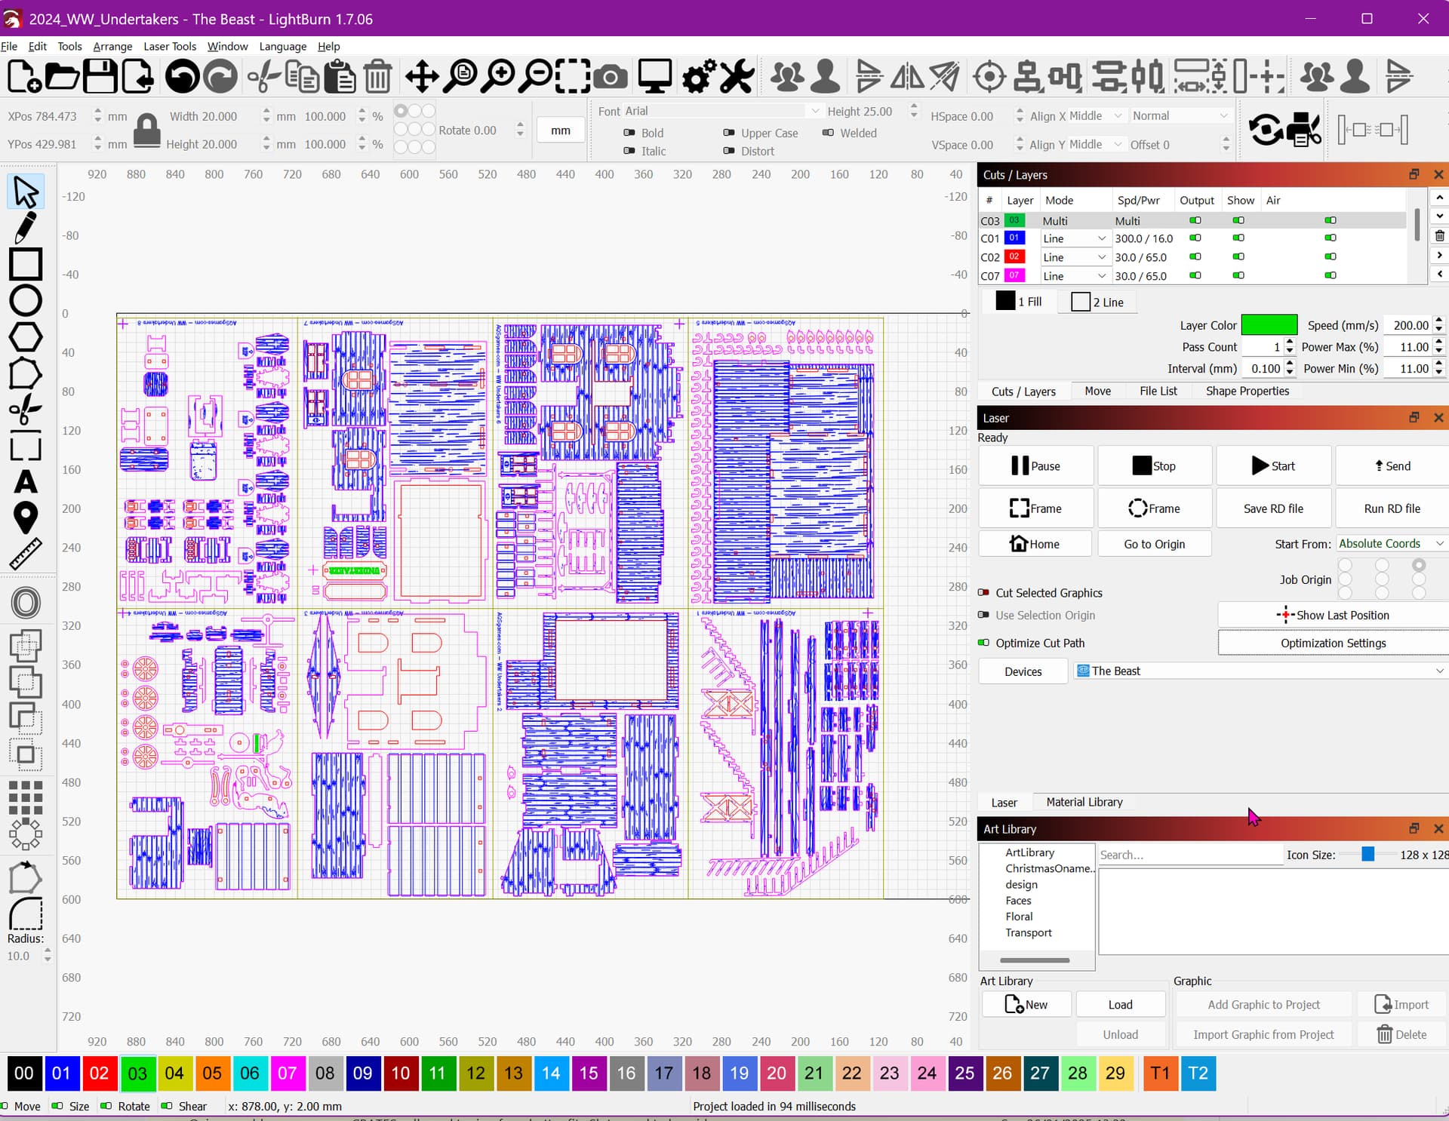Adjust the Icon Size slider

(1367, 854)
